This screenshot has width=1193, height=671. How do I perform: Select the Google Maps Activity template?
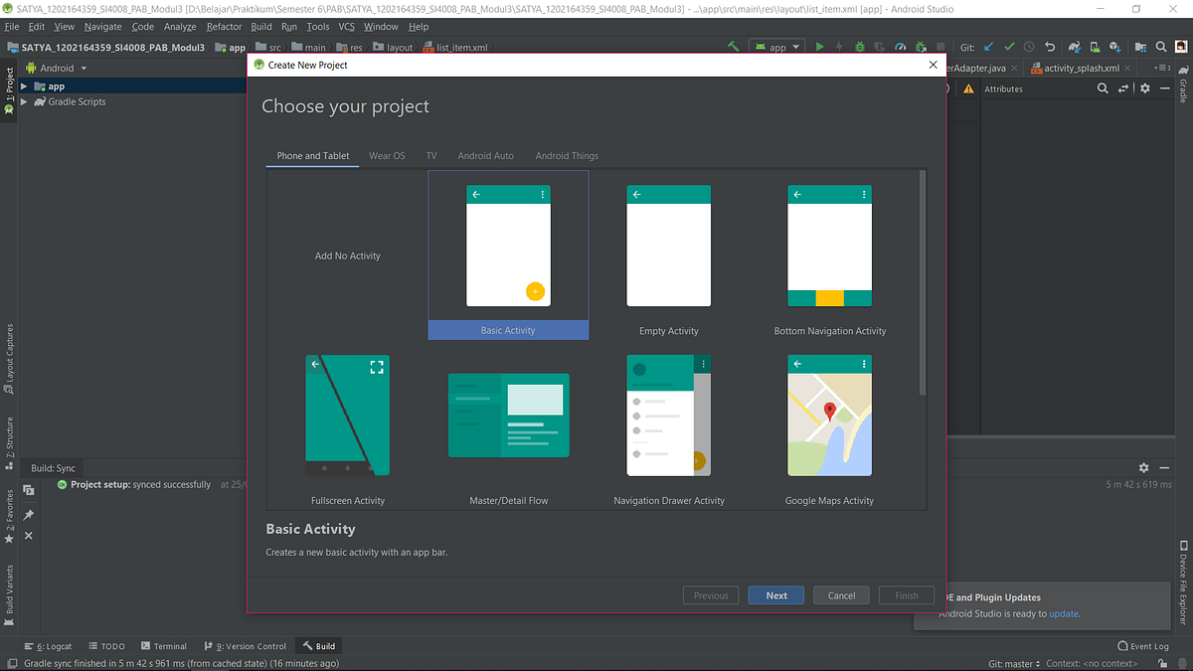829,416
